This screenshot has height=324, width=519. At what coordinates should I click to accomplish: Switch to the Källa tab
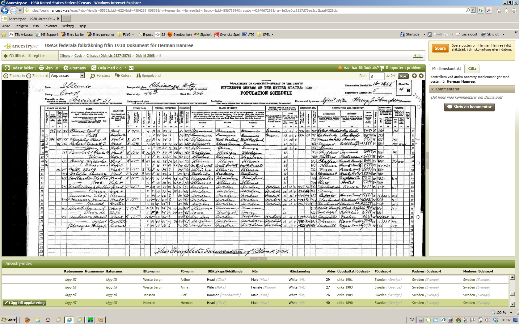coord(471,69)
